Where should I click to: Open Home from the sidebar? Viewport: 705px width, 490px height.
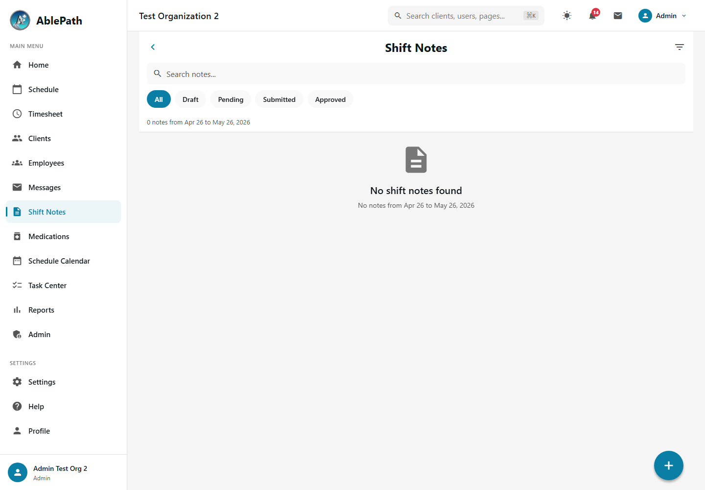pyautogui.click(x=63, y=65)
